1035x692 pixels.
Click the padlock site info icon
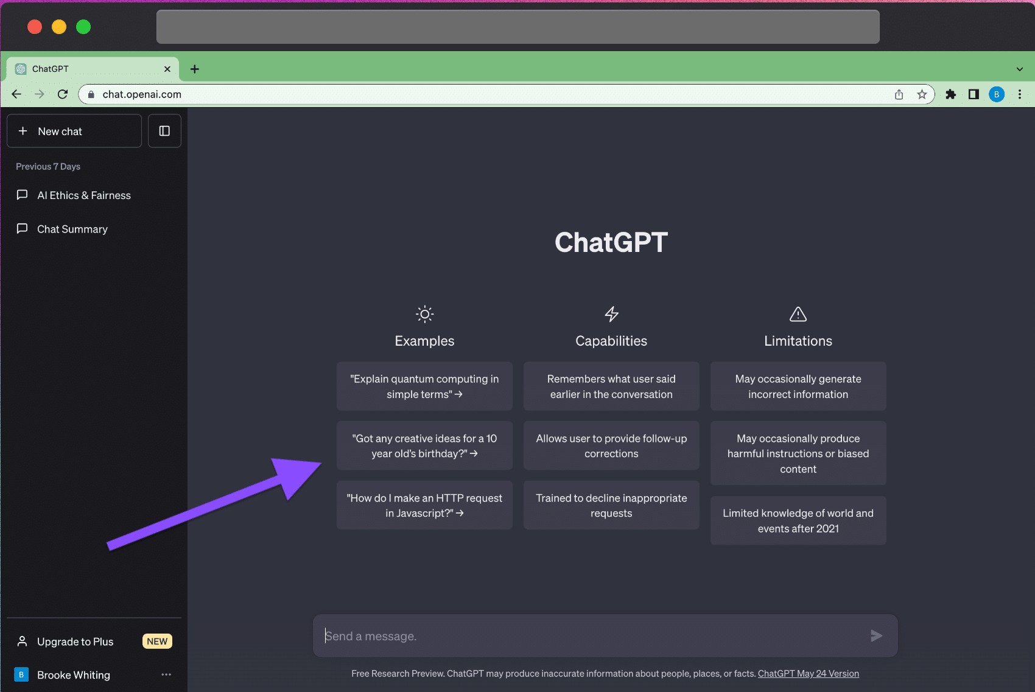pyautogui.click(x=90, y=94)
